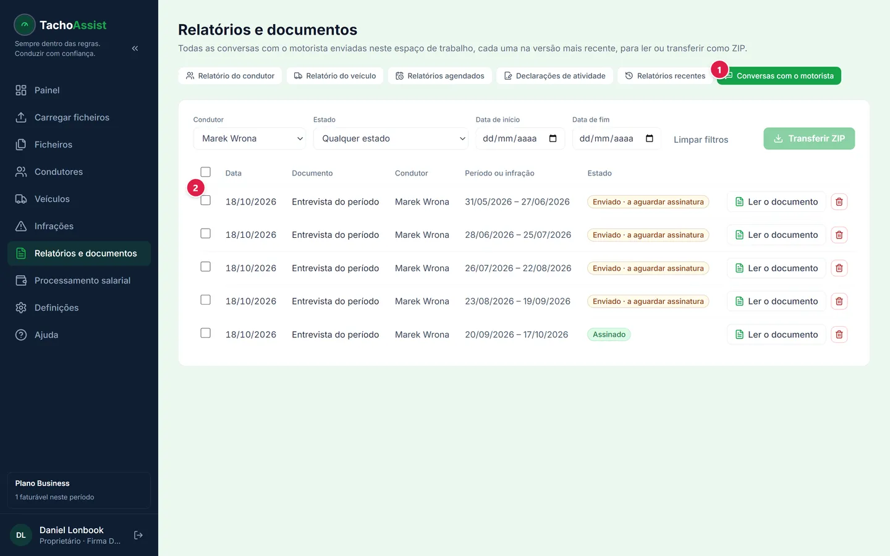Ler o documento for 31/05/2026 – 27/06/2026
Image resolution: width=890 pixels, height=556 pixels.
coord(776,201)
